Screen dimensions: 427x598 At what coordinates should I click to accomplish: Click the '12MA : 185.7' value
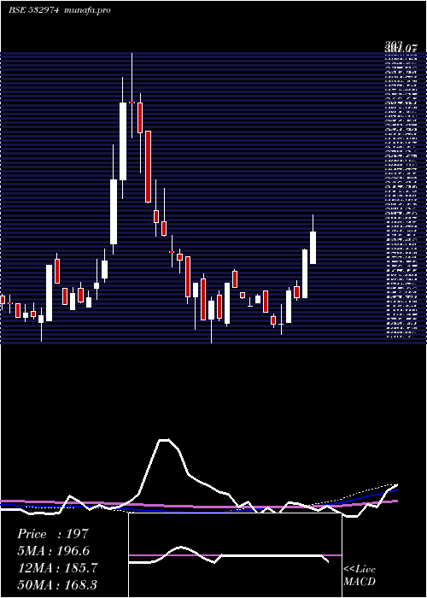point(57,568)
